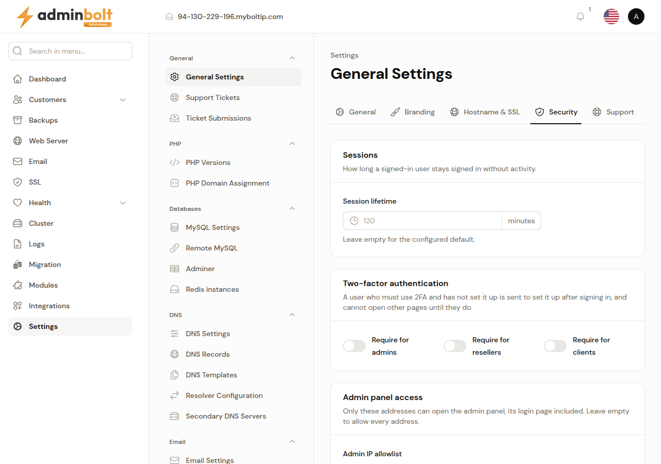
Task: Open the Support tab
Action: (613, 112)
